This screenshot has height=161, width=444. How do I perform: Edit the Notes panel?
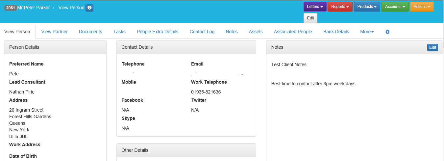point(432,47)
